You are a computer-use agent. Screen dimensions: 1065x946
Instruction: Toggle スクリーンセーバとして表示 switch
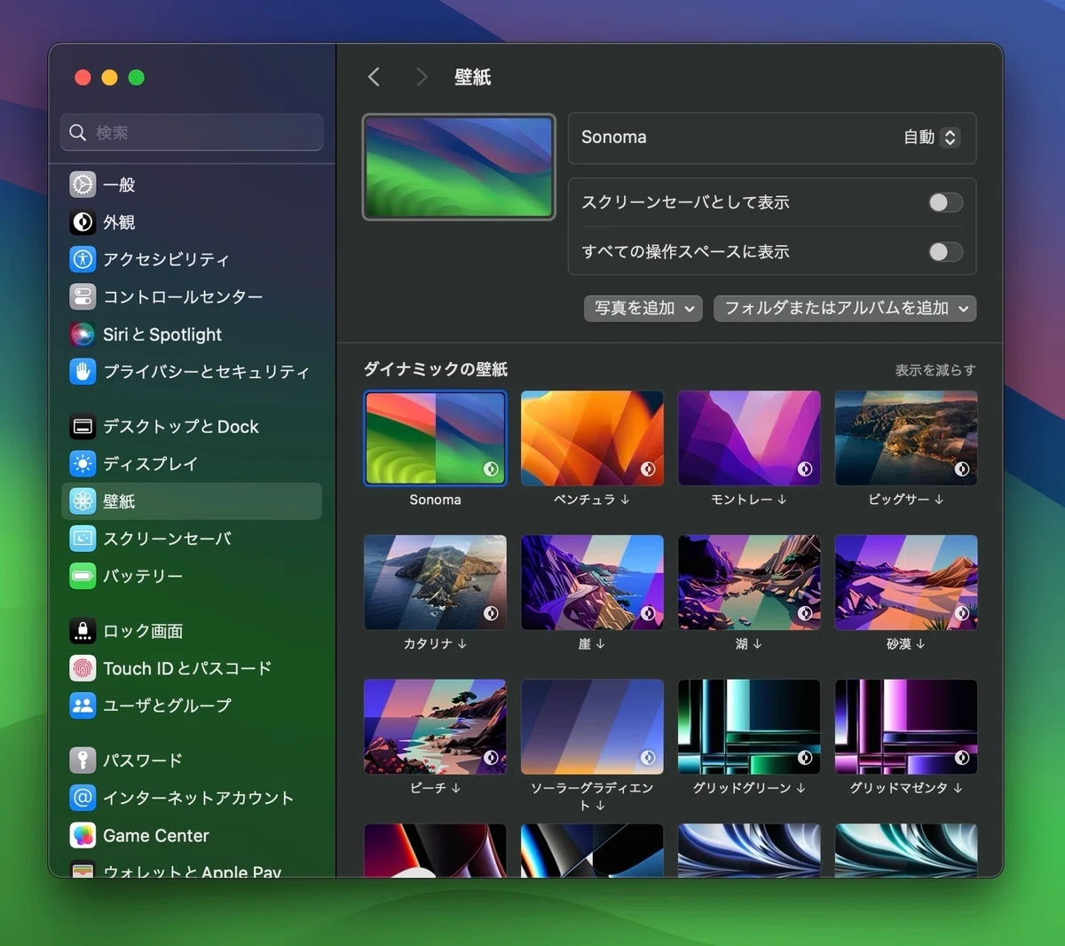coord(945,202)
